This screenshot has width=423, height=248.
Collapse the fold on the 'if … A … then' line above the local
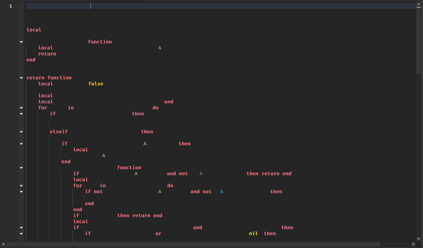point(21,144)
